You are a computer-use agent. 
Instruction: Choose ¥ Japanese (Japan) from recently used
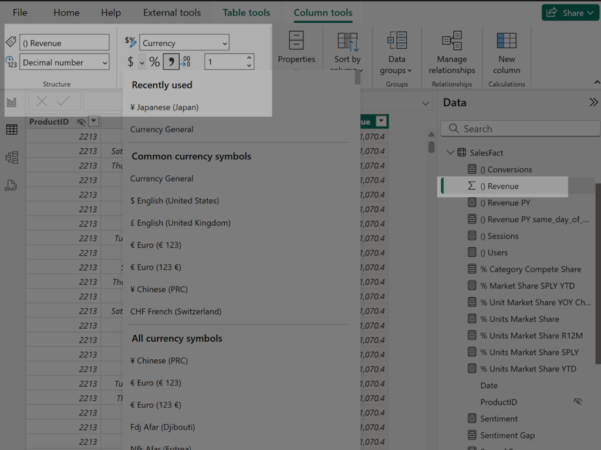[165, 107]
